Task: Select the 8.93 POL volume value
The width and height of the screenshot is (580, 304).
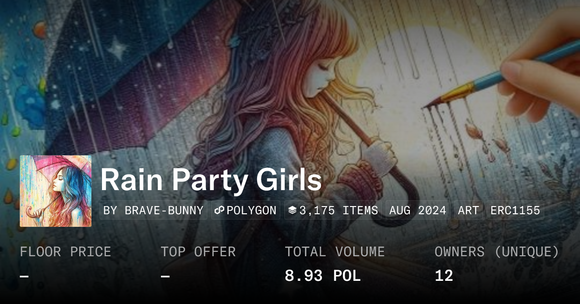Action: coord(322,276)
